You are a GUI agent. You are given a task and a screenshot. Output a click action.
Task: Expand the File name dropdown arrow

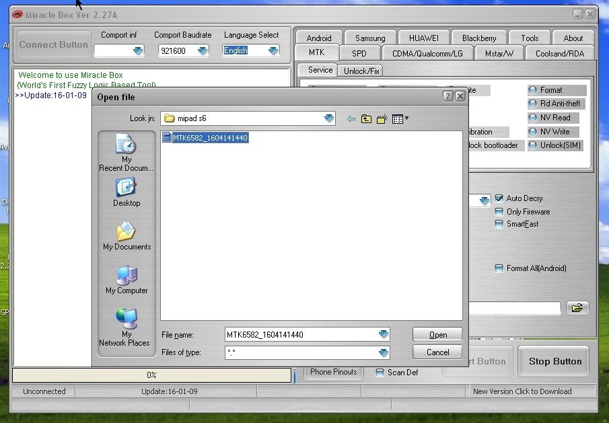pos(384,334)
